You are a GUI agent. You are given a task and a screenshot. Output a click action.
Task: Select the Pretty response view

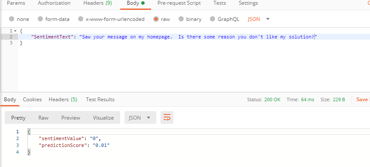click(x=18, y=118)
